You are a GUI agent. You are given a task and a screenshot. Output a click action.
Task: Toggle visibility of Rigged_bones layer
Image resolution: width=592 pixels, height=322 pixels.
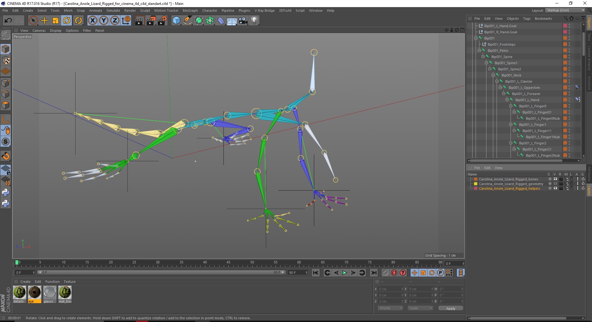click(555, 179)
